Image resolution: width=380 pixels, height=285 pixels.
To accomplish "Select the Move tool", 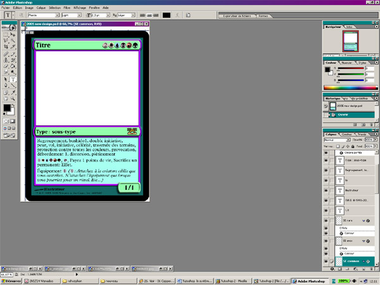I will (x=13, y=34).
